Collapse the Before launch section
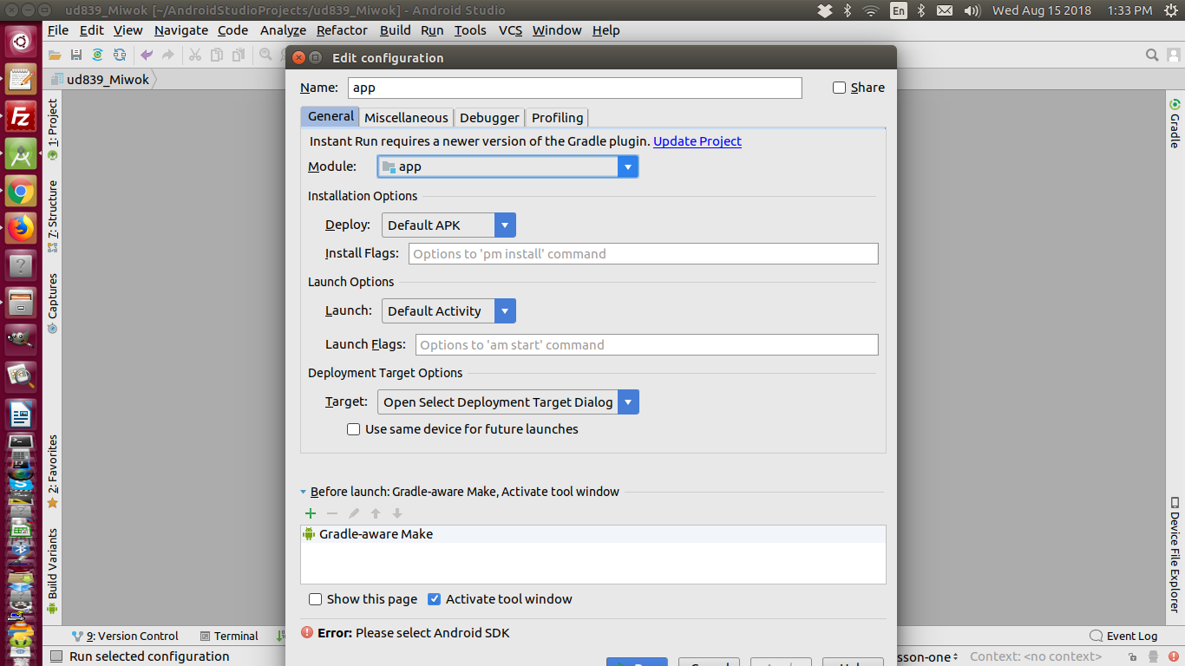 pos(304,492)
